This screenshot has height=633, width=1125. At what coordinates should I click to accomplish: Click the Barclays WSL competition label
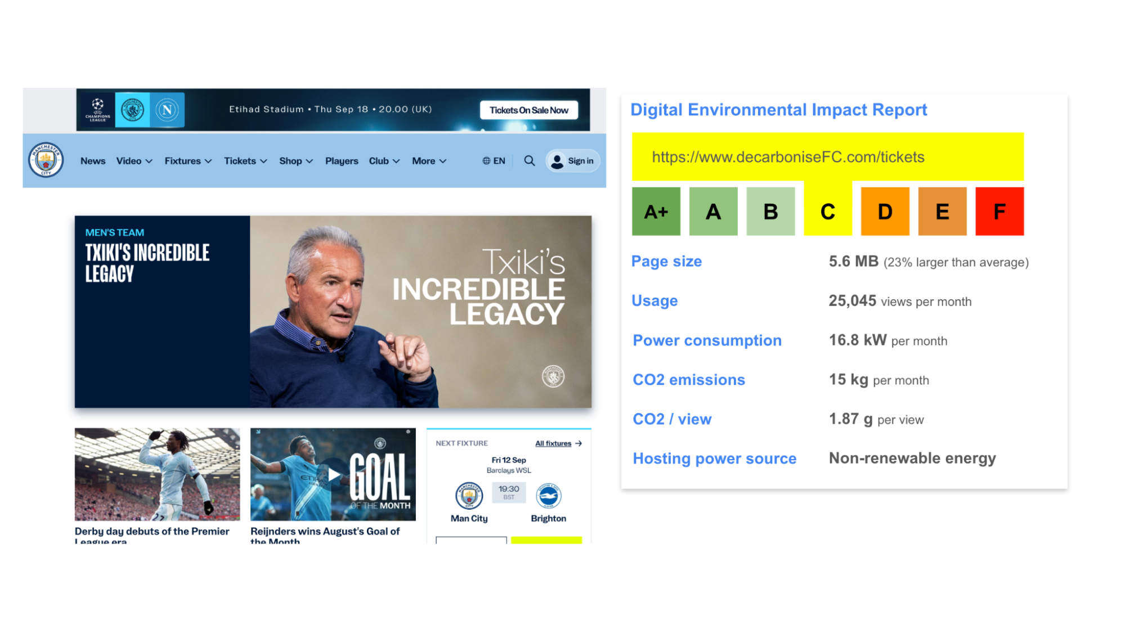tap(509, 470)
